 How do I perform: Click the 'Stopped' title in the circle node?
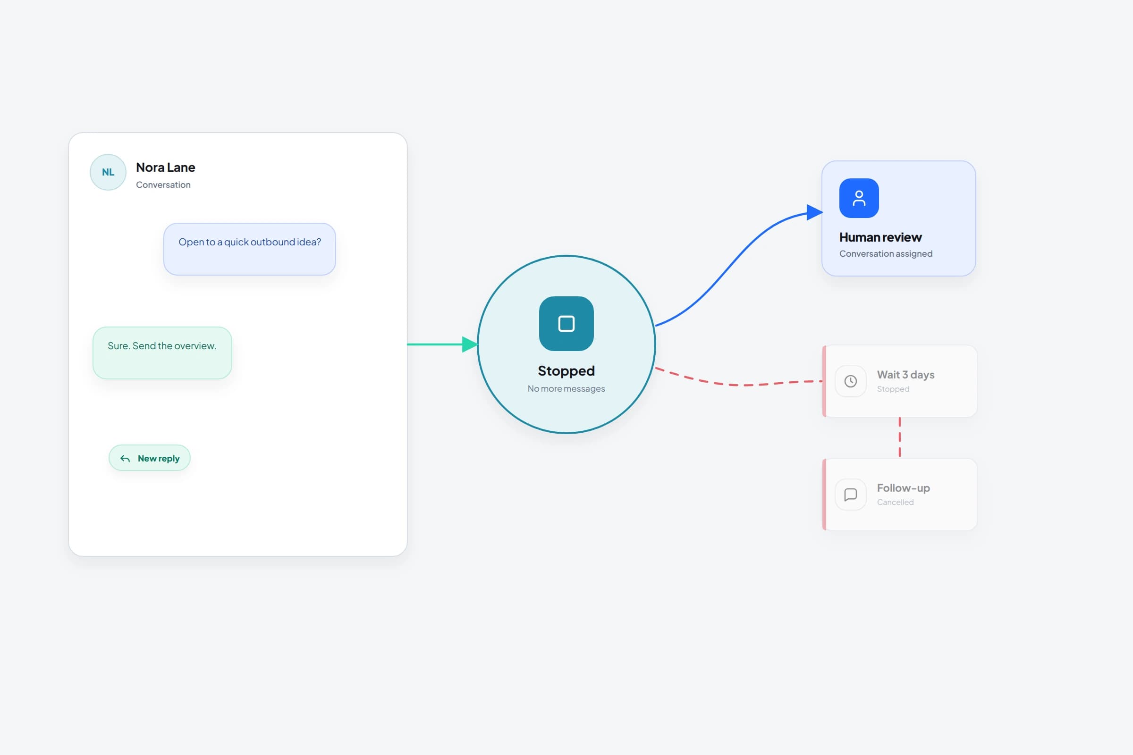[566, 371]
